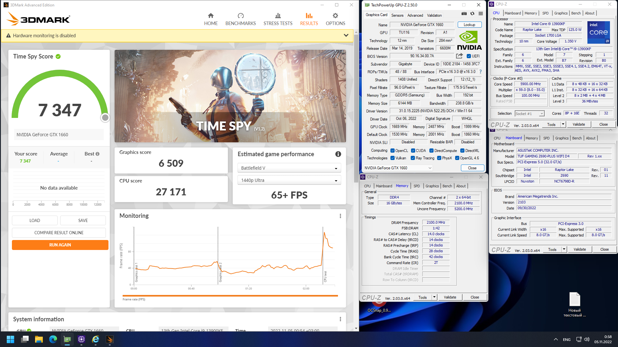The width and height of the screenshot is (618, 347).
Task: Open the 1440p Ultra resolution dropdown
Action: coord(289,180)
